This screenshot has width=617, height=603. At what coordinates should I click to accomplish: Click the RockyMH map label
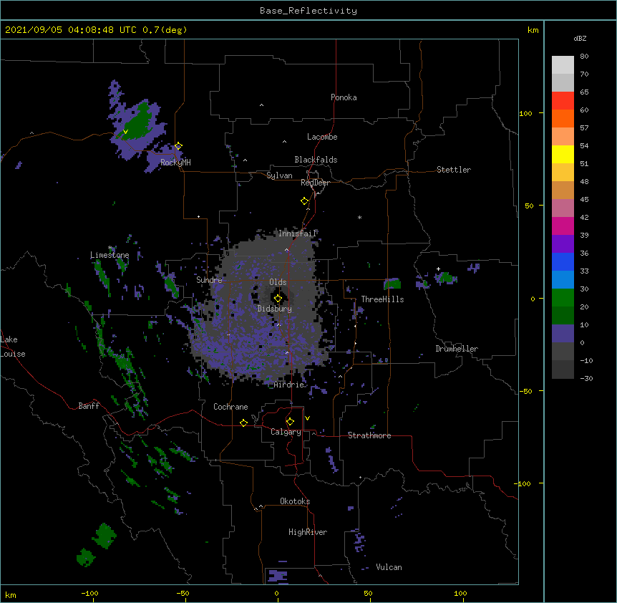(175, 163)
